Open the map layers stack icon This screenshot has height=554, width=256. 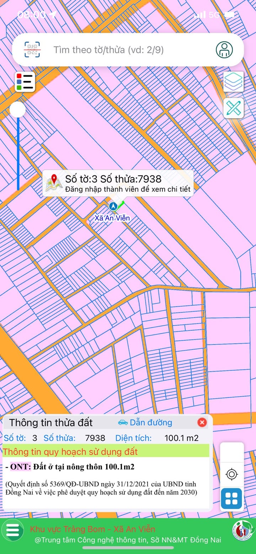(x=234, y=81)
